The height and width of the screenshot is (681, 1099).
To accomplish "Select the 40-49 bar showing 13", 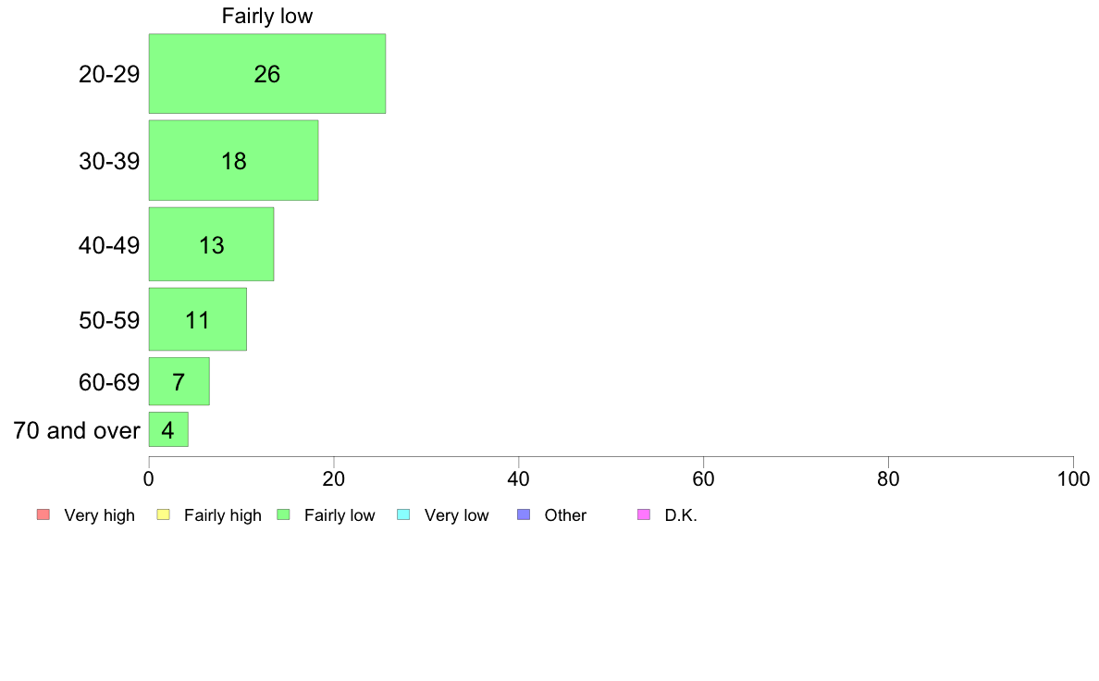I will [x=211, y=244].
